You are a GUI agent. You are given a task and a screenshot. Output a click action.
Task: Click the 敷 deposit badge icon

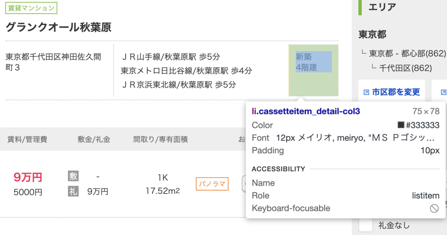[73, 176]
